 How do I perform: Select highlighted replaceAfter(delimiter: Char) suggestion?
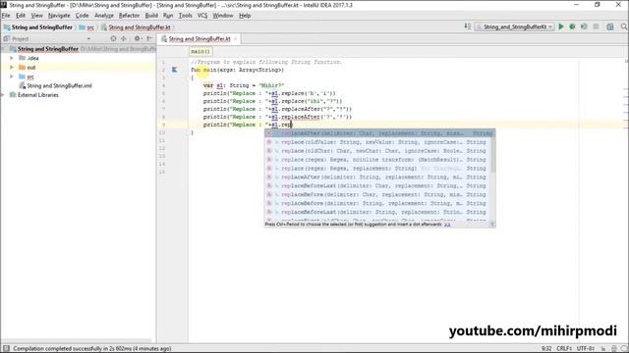click(x=379, y=133)
